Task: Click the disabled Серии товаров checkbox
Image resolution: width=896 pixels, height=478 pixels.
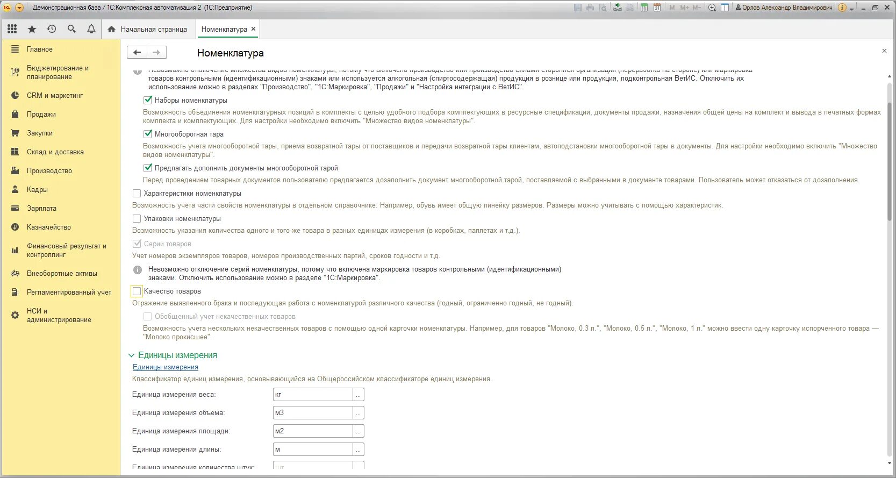Action: [137, 244]
